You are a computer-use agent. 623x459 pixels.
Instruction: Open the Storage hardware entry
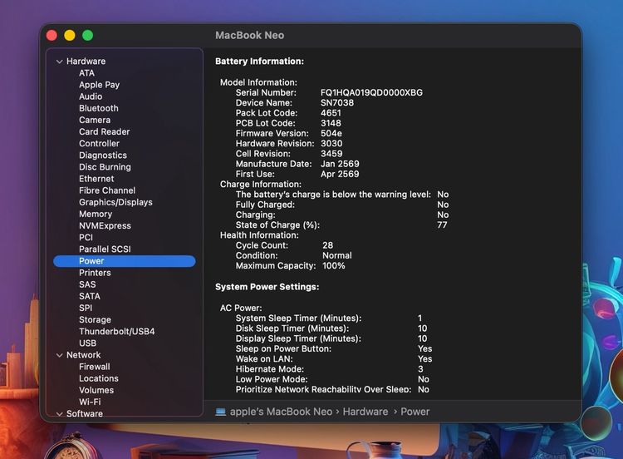95,320
